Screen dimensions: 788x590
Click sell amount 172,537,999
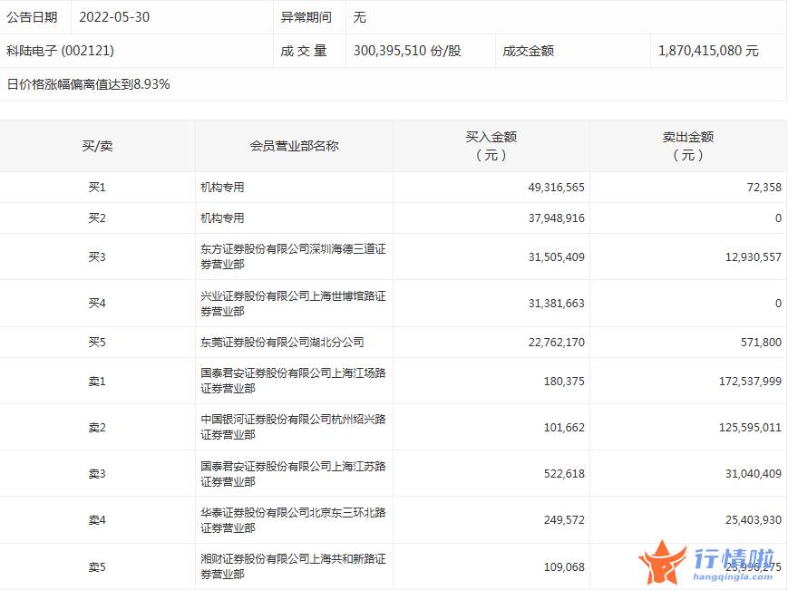750,382
